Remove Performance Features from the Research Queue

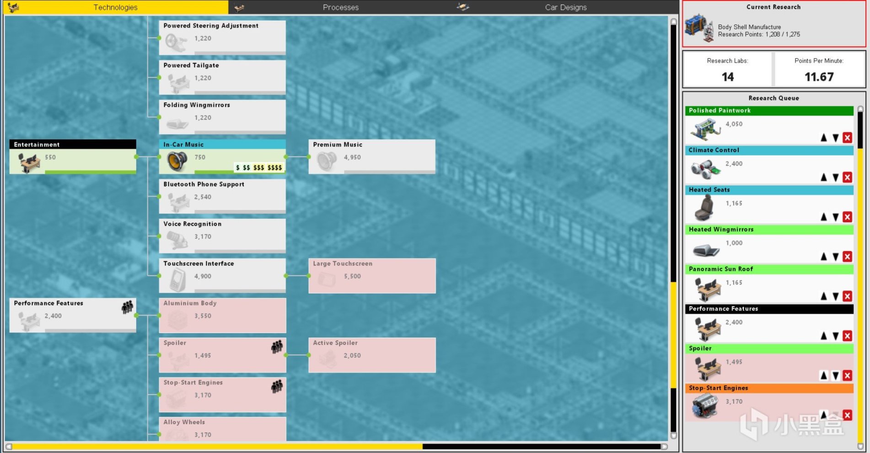click(x=848, y=336)
